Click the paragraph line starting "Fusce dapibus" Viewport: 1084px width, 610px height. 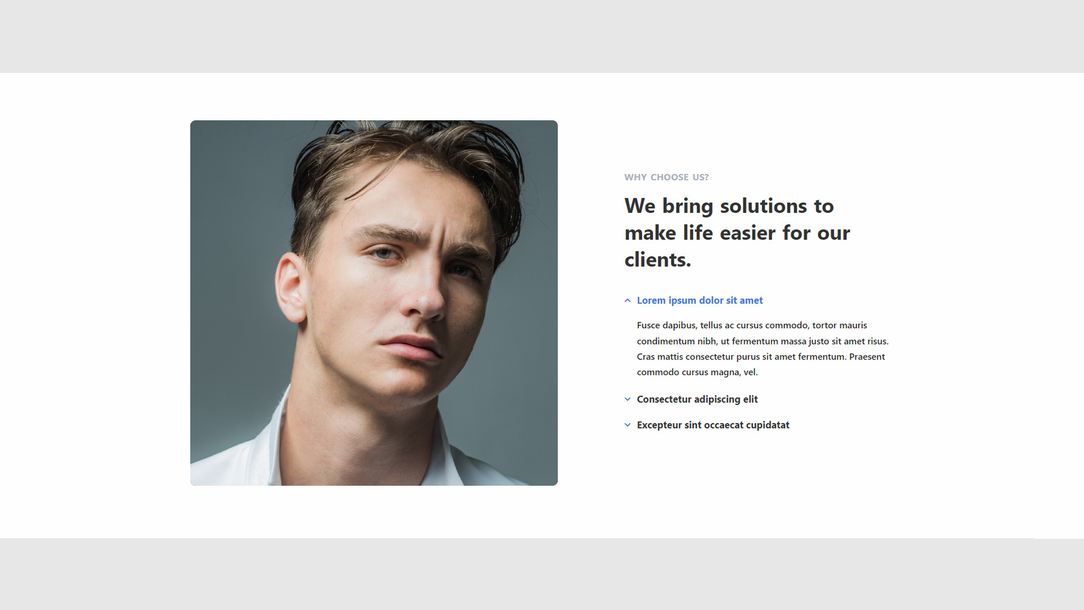(x=751, y=325)
